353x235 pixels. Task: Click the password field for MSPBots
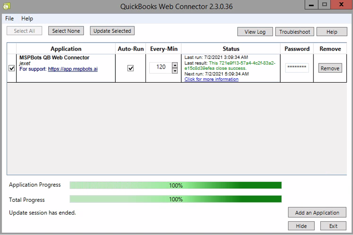[x=297, y=68]
